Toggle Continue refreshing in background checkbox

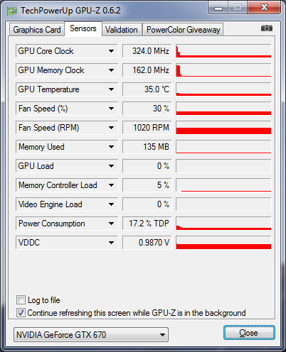[x=21, y=313]
